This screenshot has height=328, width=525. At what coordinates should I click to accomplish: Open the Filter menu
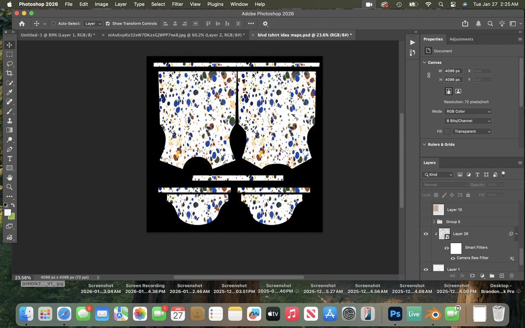click(x=178, y=4)
